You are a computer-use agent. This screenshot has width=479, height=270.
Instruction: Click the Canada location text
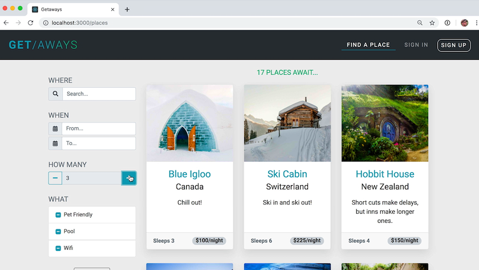190,186
